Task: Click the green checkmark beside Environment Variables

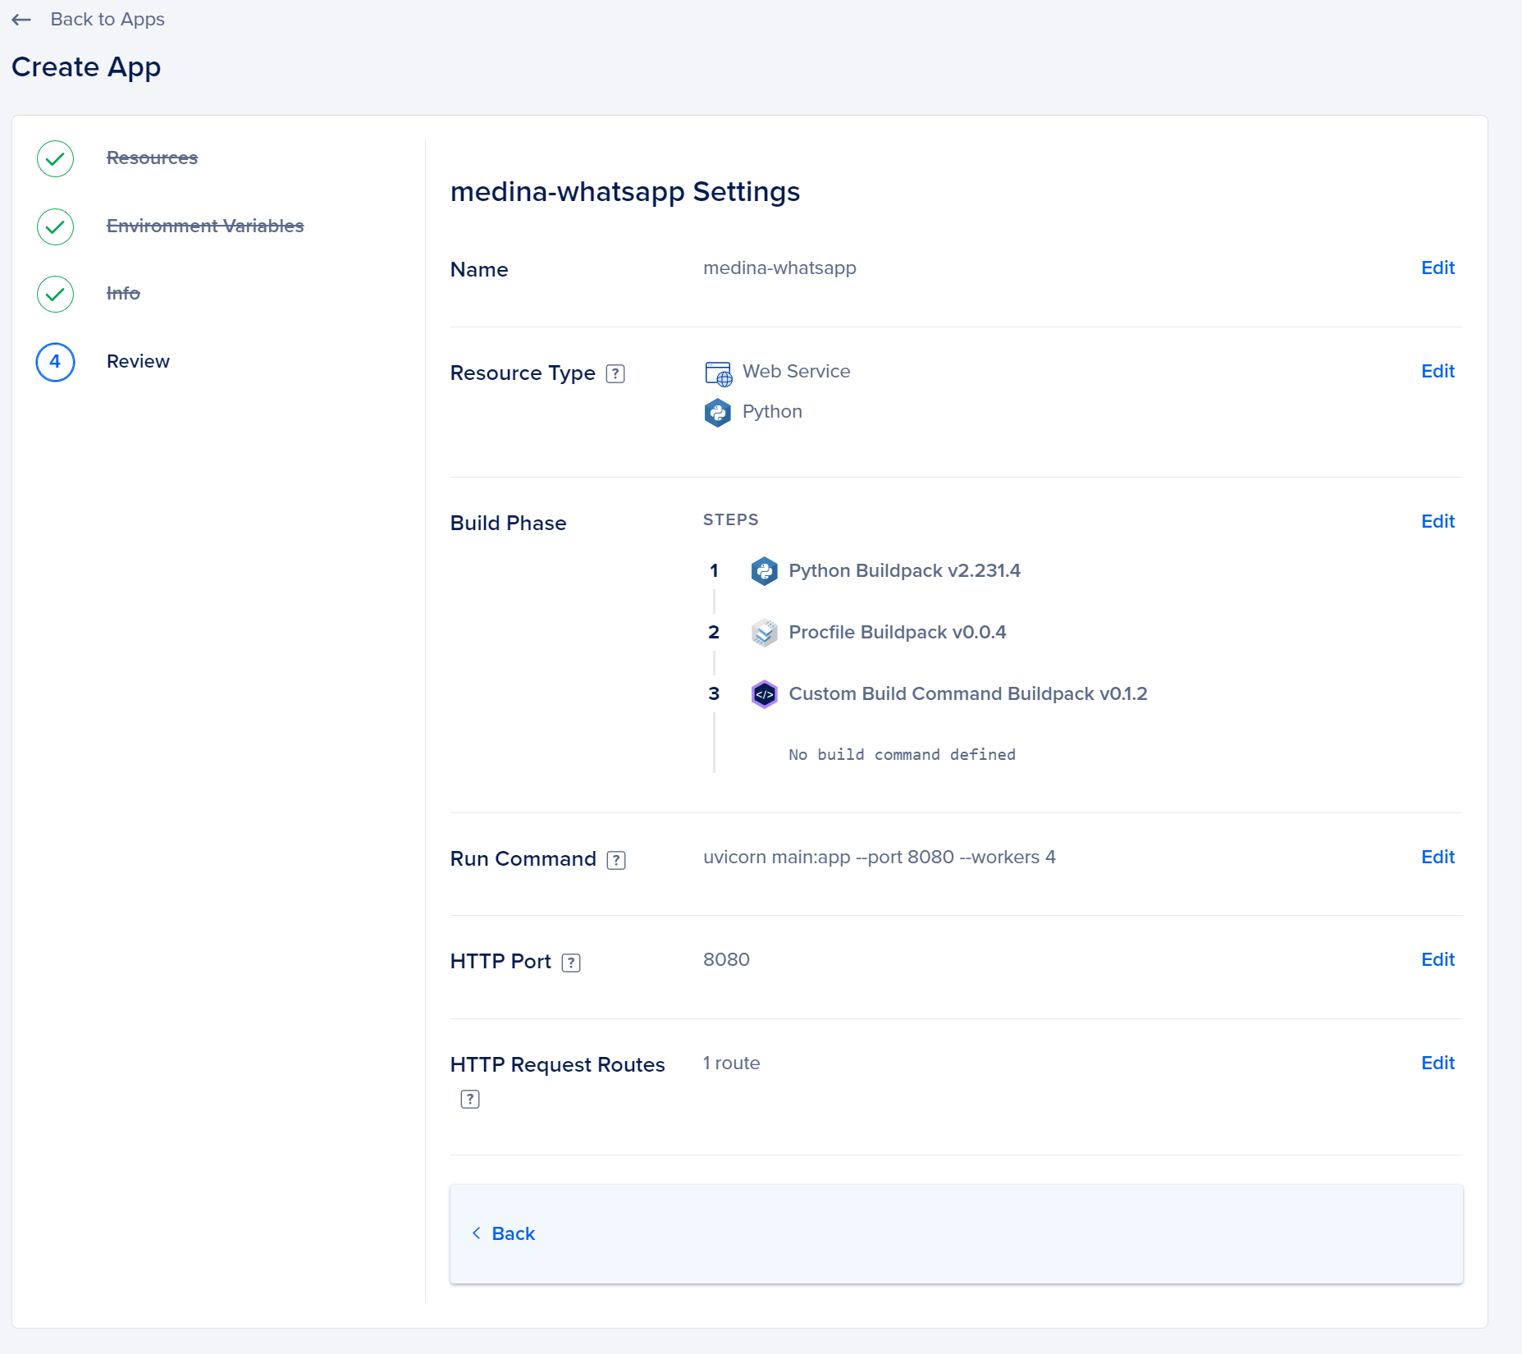Action: point(54,226)
